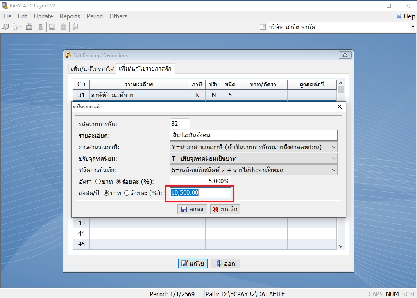Screen dimensions: 417x298
Task: Select ร้อยละ (%) radio for สูงสุด/ปี
Action: (127, 193)
